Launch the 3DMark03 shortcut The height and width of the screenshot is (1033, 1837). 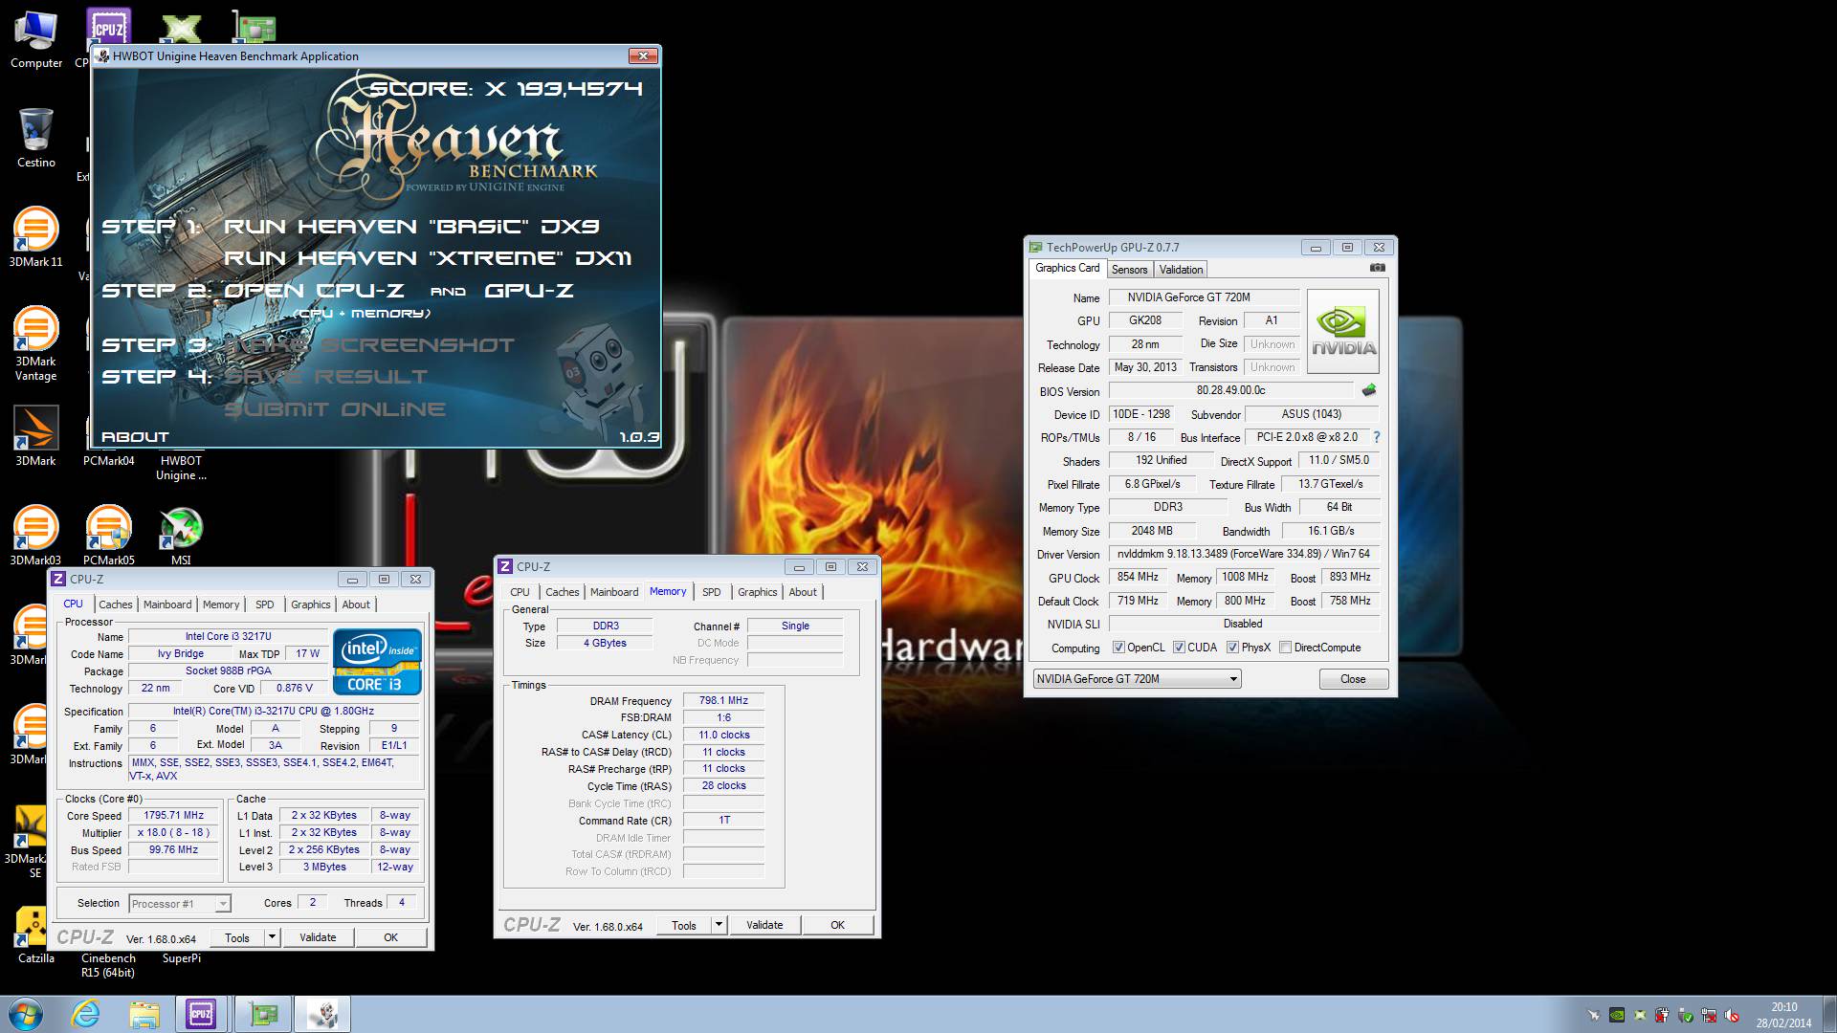[x=36, y=536]
